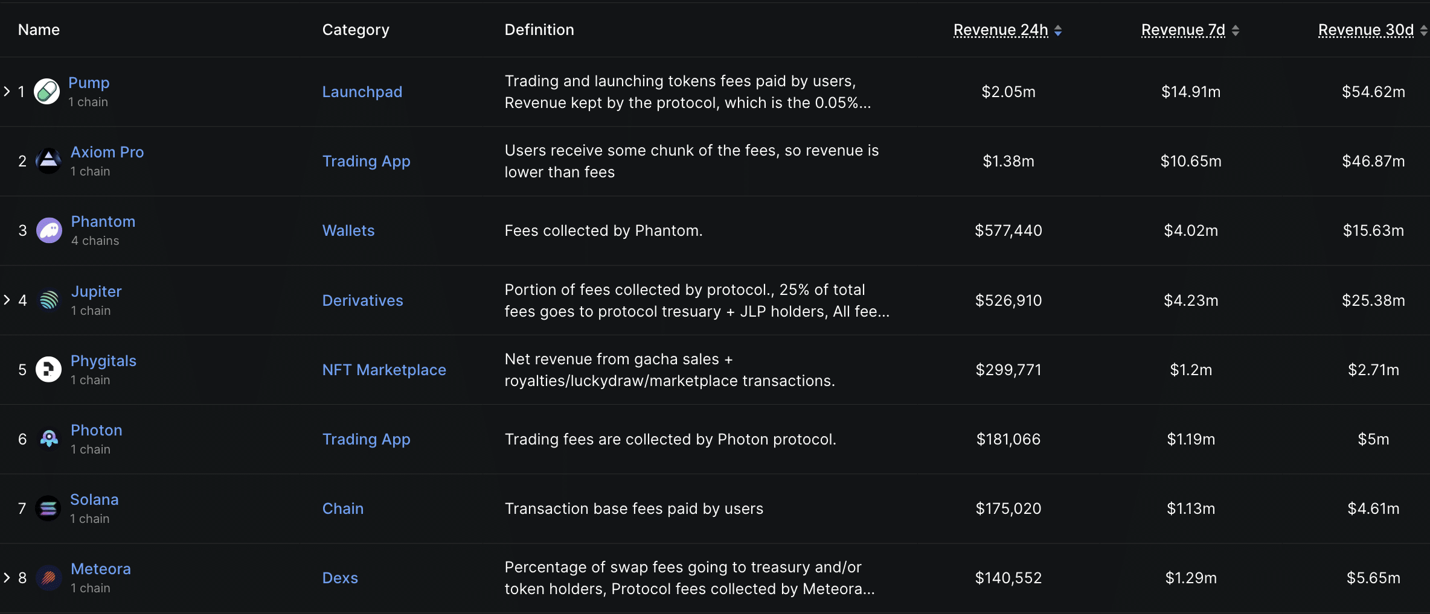1430x614 pixels.
Task: Click the Axiom Pro logo icon
Action: pyautogui.click(x=49, y=161)
